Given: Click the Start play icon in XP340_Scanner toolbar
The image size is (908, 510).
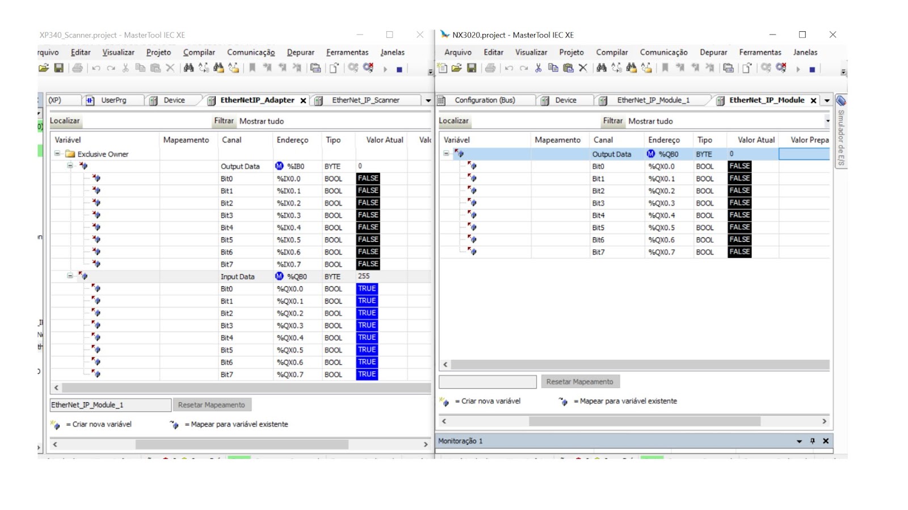Looking at the screenshot, I should pyautogui.click(x=385, y=69).
